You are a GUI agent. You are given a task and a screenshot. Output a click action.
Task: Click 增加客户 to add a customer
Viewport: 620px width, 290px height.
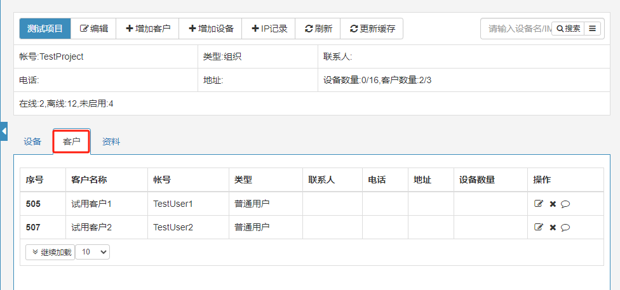pyautogui.click(x=147, y=29)
